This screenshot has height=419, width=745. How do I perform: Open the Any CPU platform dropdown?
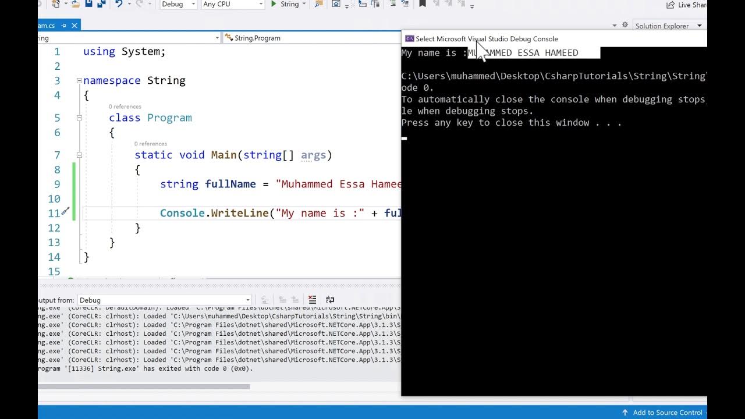(x=233, y=4)
